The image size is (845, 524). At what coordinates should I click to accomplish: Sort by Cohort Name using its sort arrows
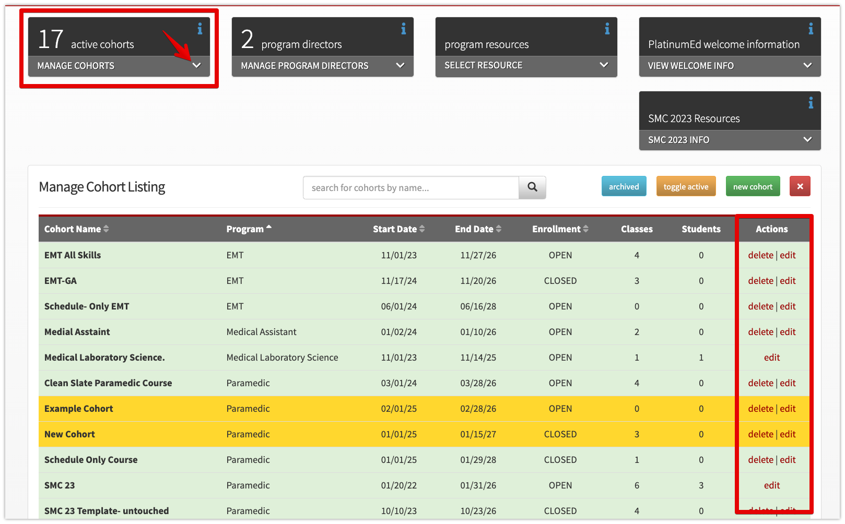[x=106, y=229]
